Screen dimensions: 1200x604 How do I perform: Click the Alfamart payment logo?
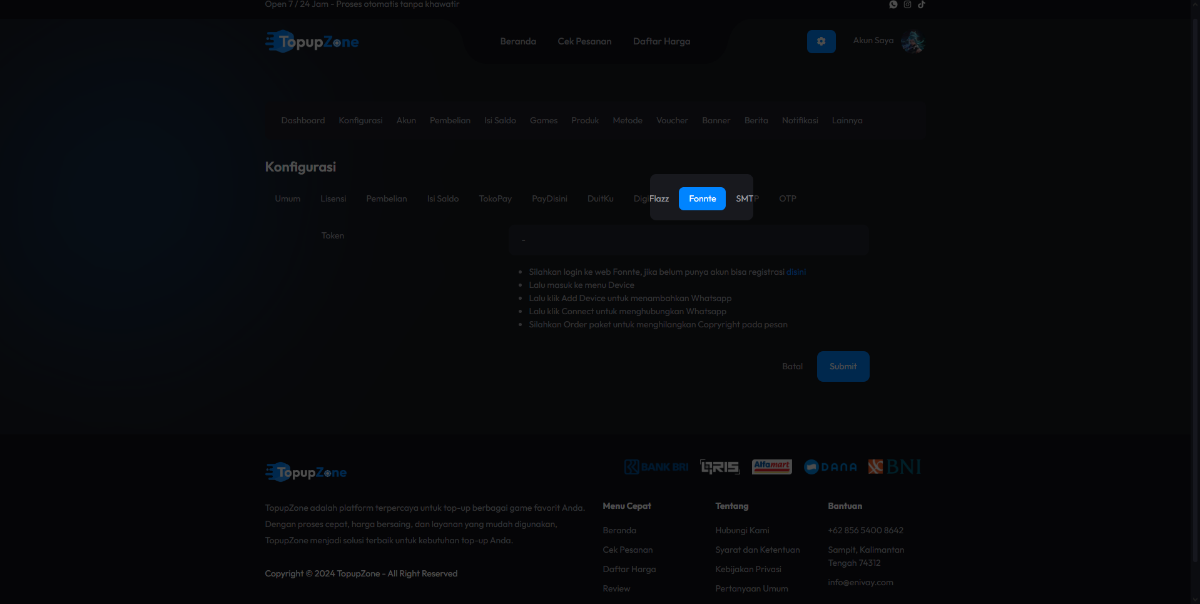tap(772, 467)
